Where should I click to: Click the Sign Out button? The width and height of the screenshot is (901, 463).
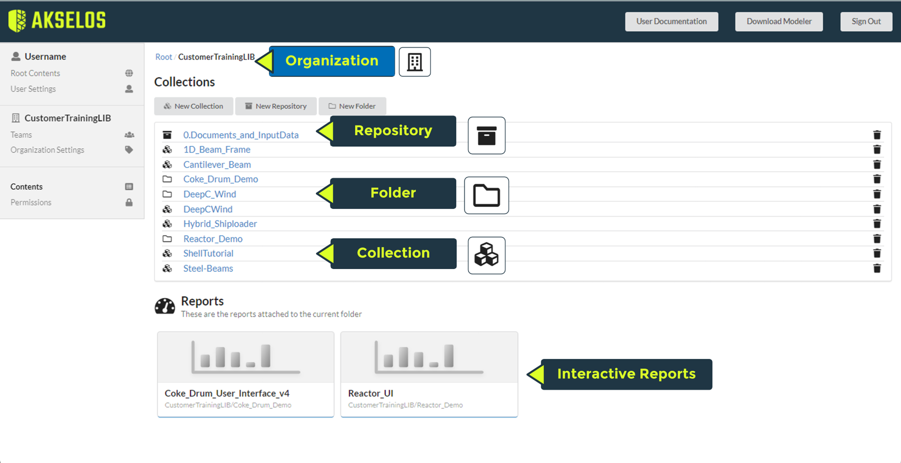coord(866,22)
